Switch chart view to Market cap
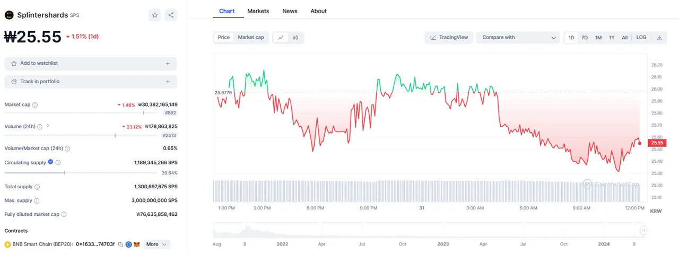Screen dimensions: 679x254 251,38
